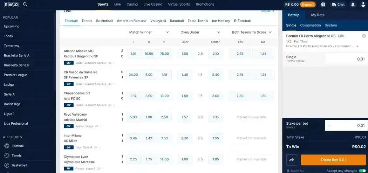Switch to the Tennis live tab

pos(87,21)
